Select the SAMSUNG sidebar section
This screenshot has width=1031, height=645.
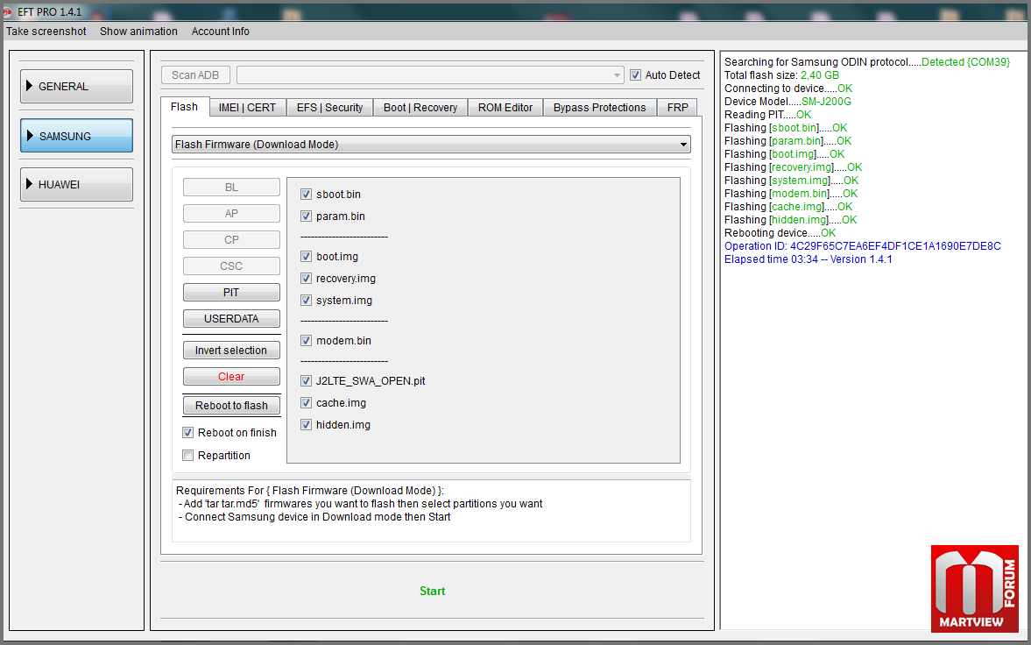76,136
